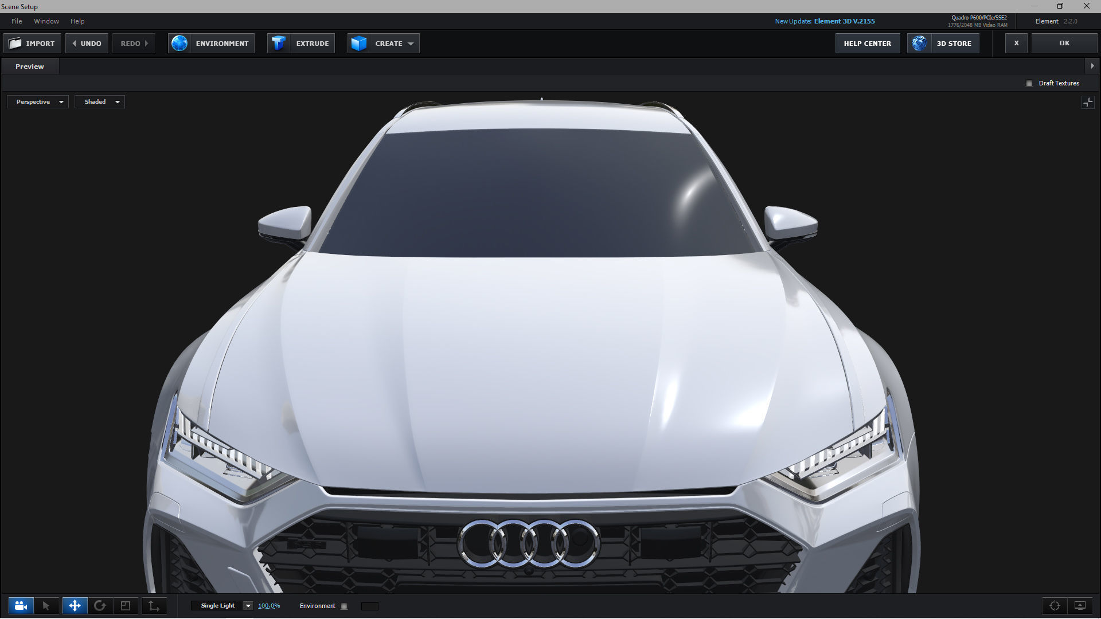Viewport: 1101px width, 619px height.
Task: Select the Preview tab
Action: click(30, 66)
